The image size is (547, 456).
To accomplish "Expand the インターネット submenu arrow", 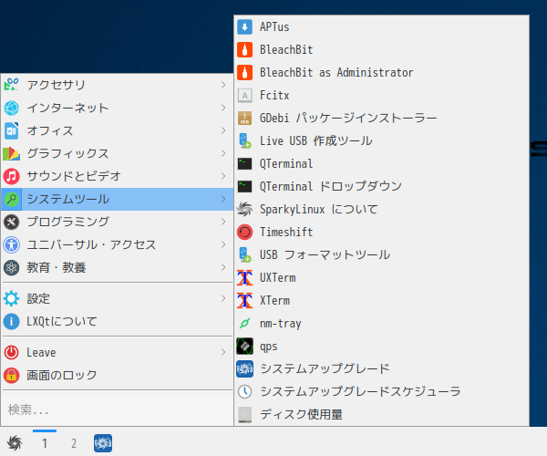I will pos(223,108).
